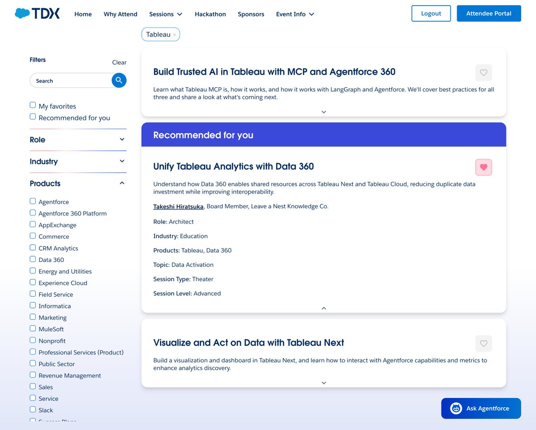Check the Data 360 product filter
Image resolution: width=536 pixels, height=430 pixels.
point(33,258)
